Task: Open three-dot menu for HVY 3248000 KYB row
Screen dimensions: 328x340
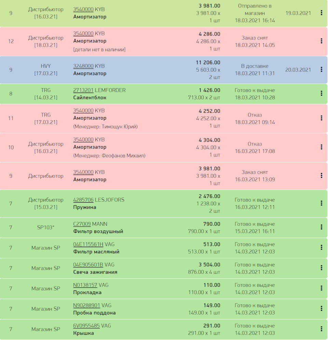Action: point(321,69)
